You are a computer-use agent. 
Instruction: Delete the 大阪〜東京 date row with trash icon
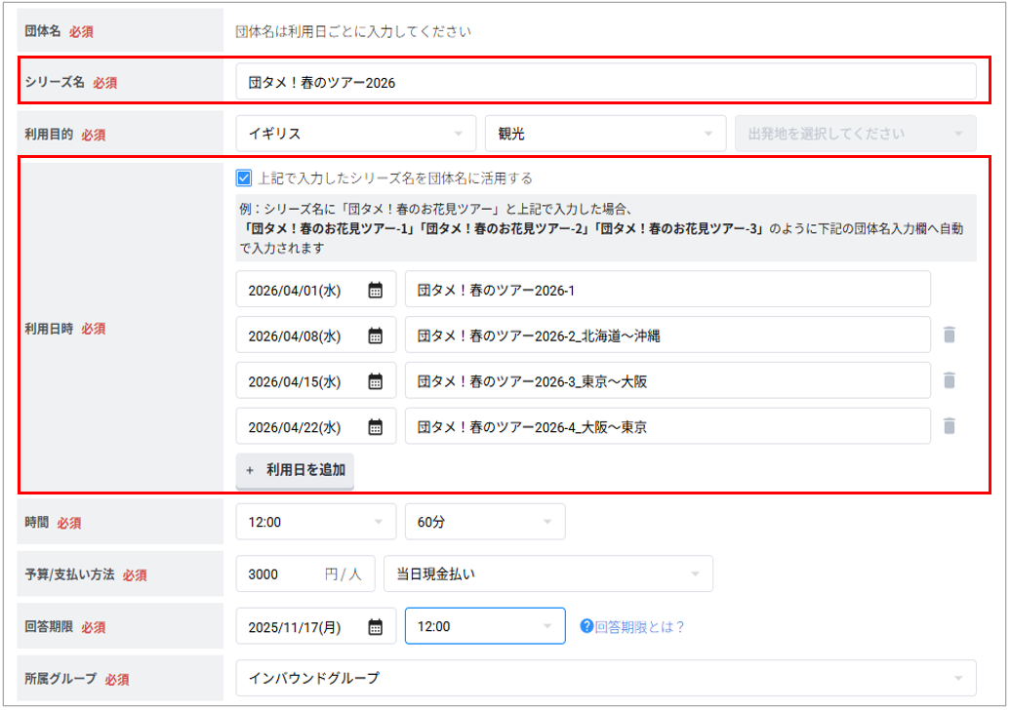pos(950,426)
